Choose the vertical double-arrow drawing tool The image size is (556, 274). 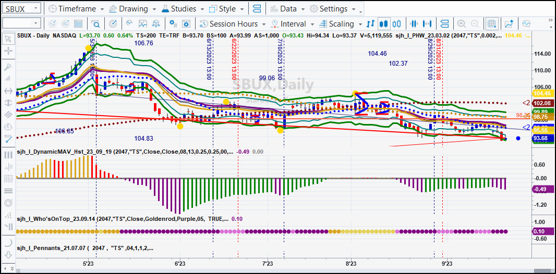[x=8, y=103]
